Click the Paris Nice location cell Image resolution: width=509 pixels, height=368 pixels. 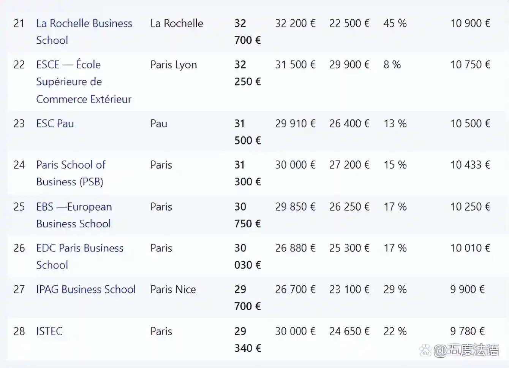click(173, 290)
